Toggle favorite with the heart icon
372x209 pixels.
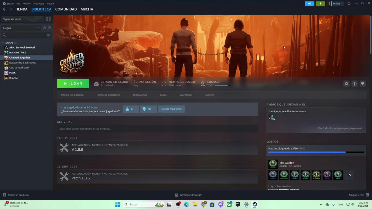tap(362, 84)
